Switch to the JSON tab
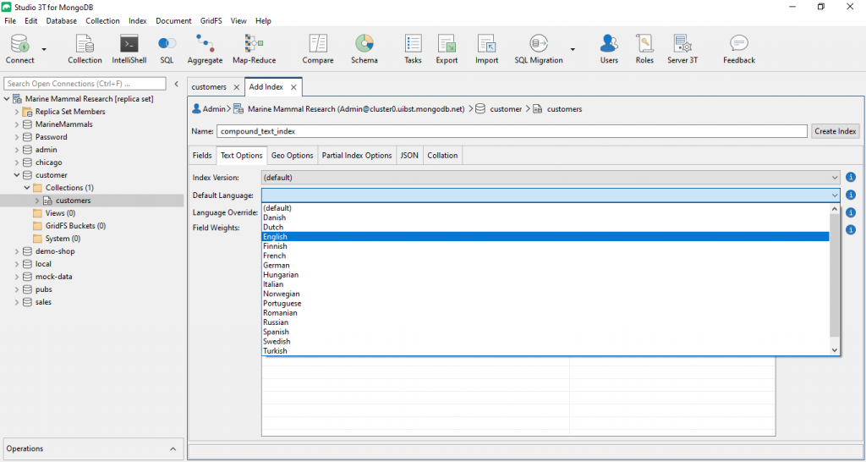 pyautogui.click(x=409, y=156)
